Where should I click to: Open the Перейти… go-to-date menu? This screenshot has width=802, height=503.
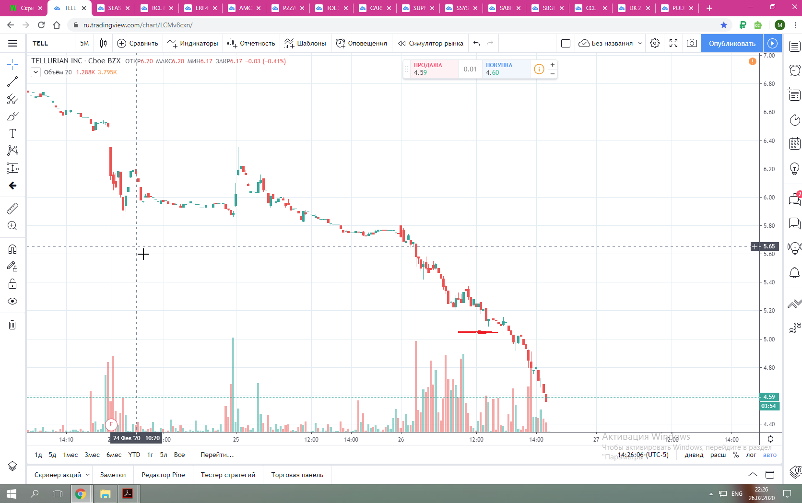(217, 455)
